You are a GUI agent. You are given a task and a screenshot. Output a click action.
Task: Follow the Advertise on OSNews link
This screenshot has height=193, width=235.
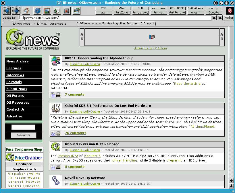pos(151,48)
